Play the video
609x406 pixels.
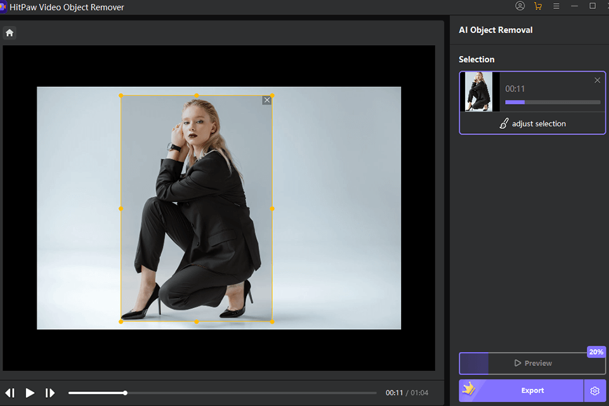30,393
